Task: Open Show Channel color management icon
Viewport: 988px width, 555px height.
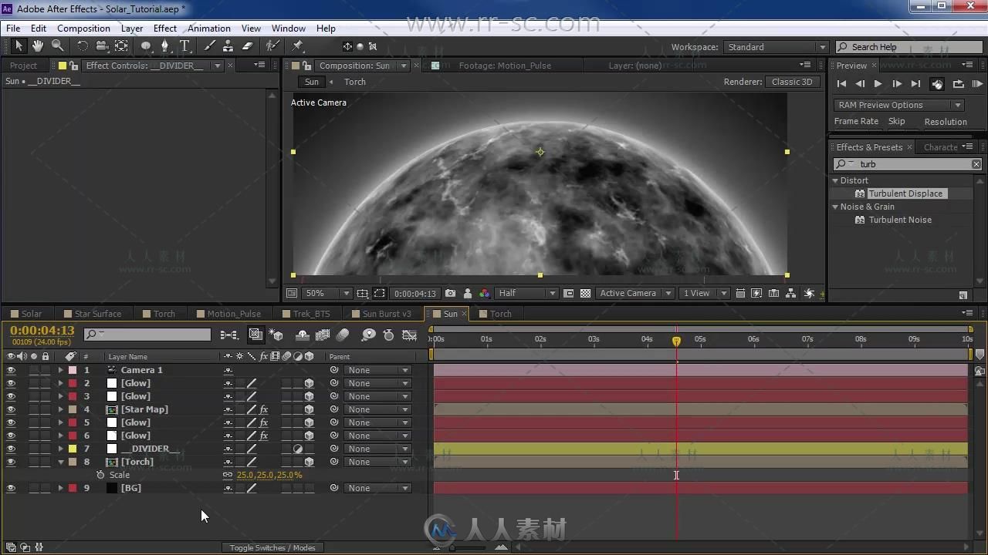Action: tap(484, 293)
